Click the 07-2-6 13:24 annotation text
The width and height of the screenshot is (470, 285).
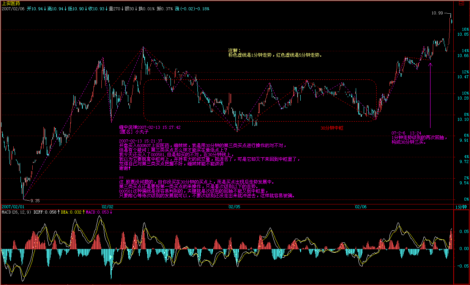click(407, 133)
